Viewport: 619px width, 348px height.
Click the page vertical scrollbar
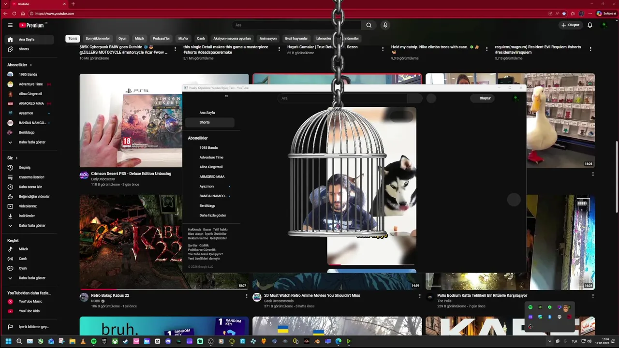click(616, 176)
